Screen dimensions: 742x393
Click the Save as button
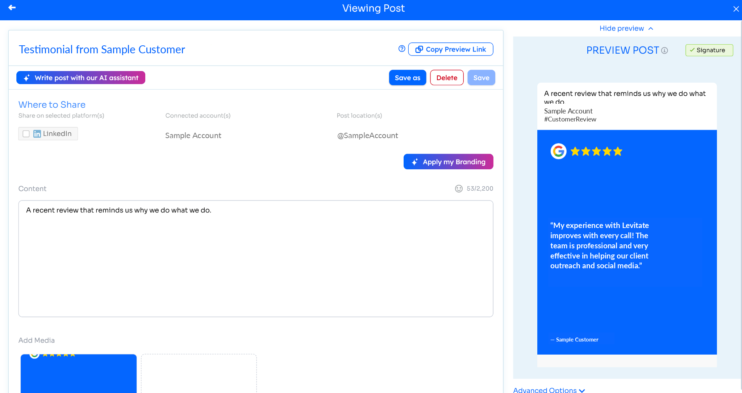(x=408, y=78)
